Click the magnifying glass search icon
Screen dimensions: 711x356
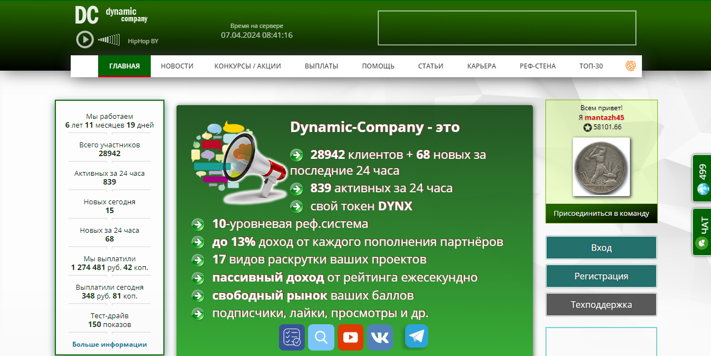tap(321, 337)
